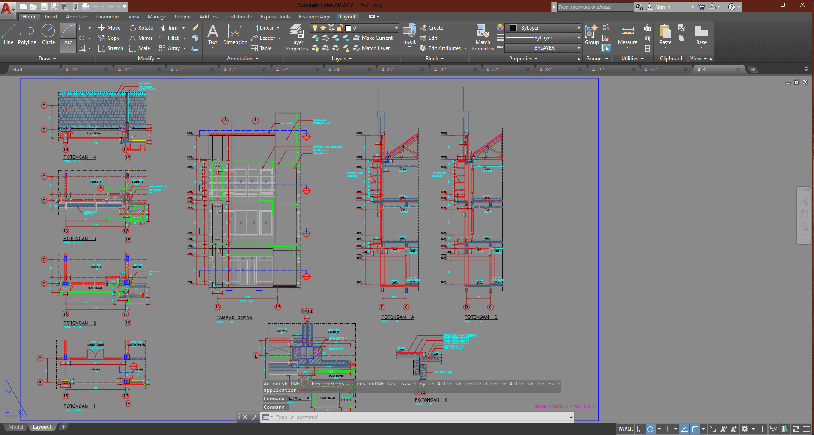814x435 pixels.
Task: Select the Circle tool
Action: pos(48,36)
